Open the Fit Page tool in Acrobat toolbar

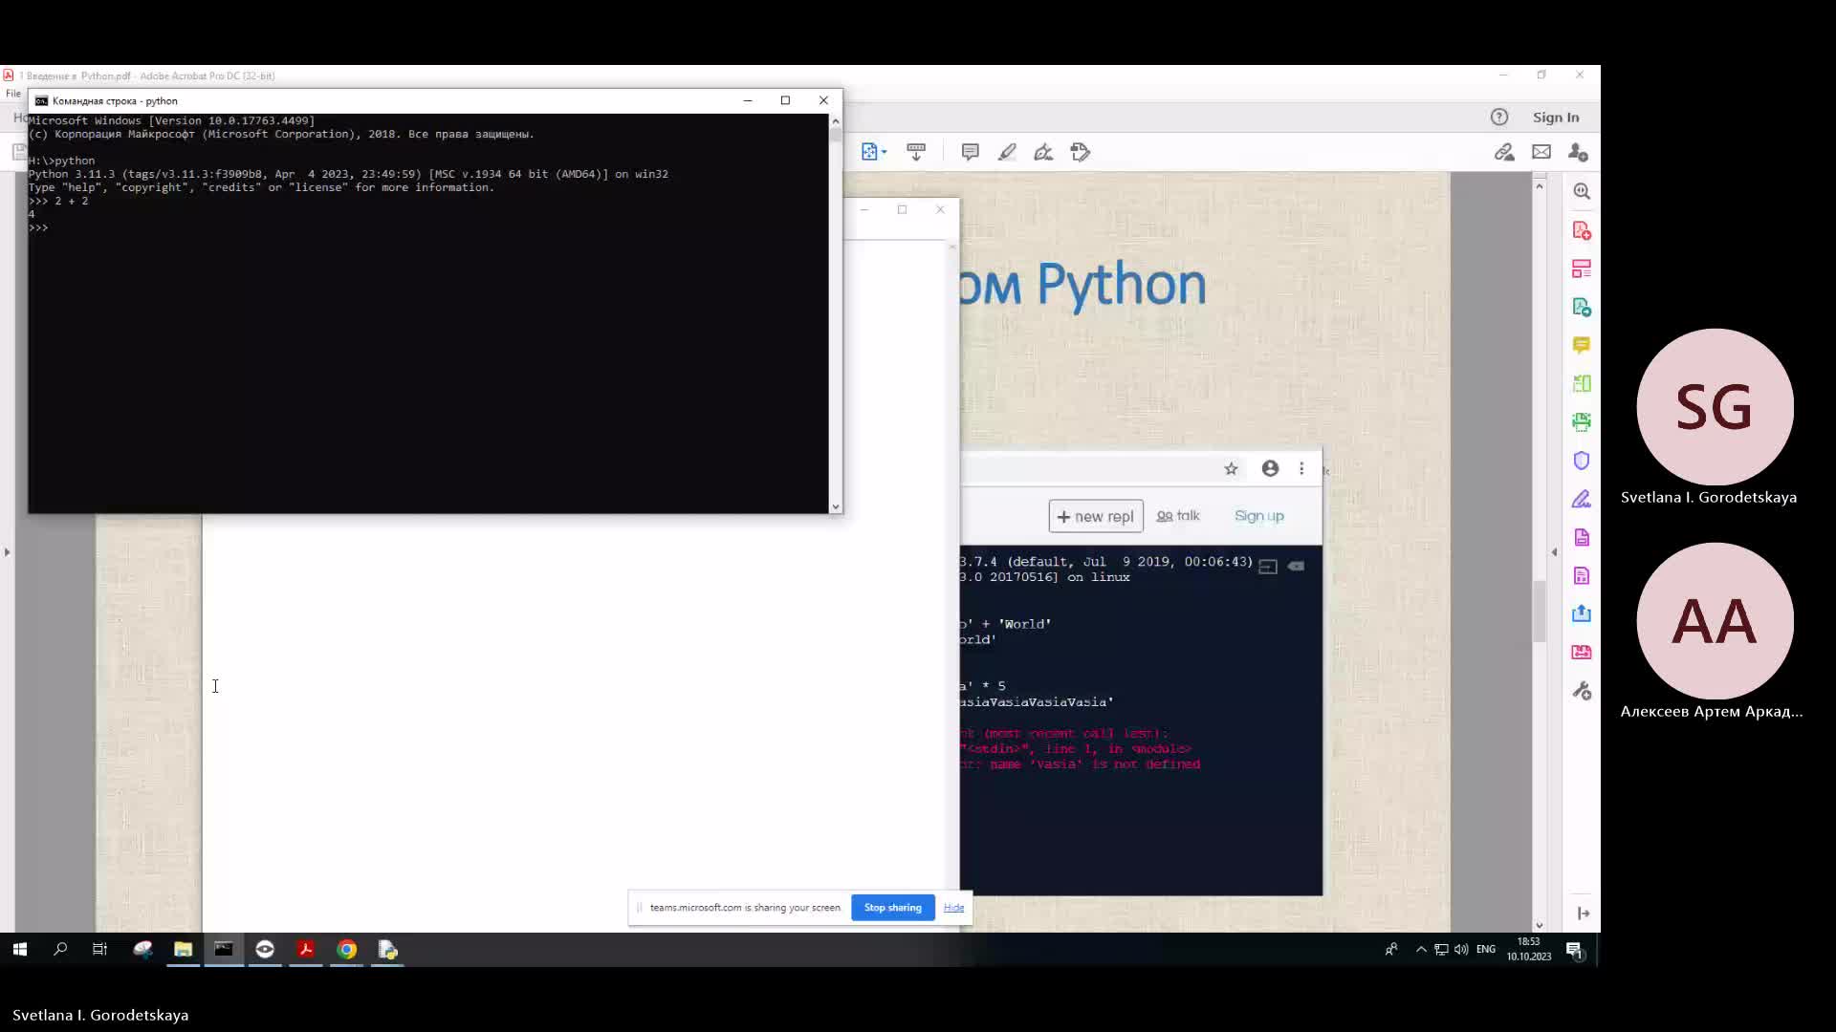tap(868, 152)
